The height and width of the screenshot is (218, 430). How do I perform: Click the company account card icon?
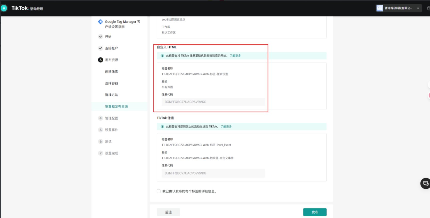point(380,8)
